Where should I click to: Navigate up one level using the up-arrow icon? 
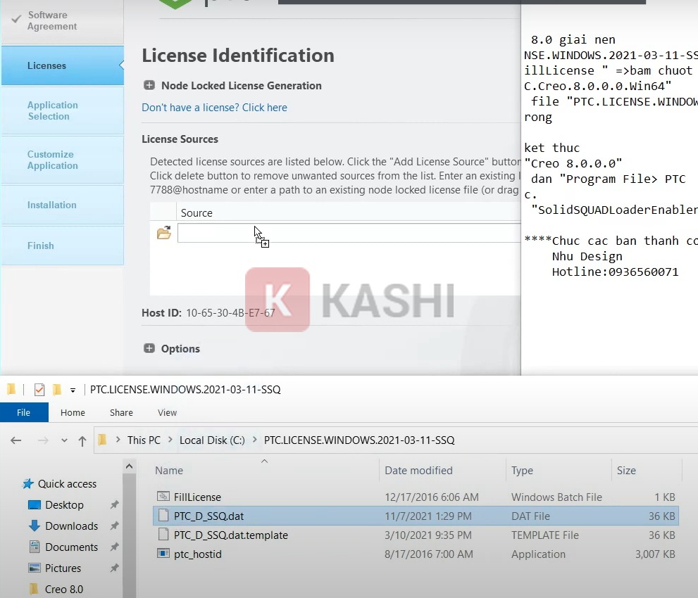[82, 440]
